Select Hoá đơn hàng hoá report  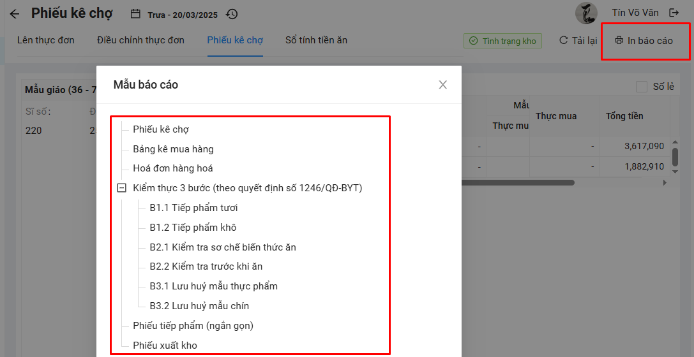[x=173, y=168]
